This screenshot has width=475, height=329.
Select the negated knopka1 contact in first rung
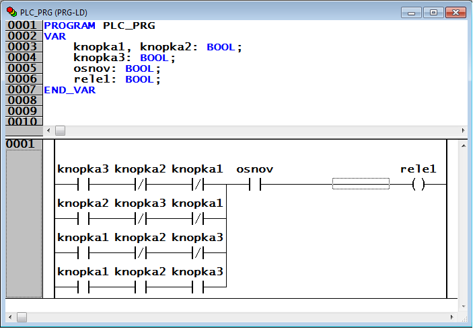pyautogui.click(x=198, y=184)
